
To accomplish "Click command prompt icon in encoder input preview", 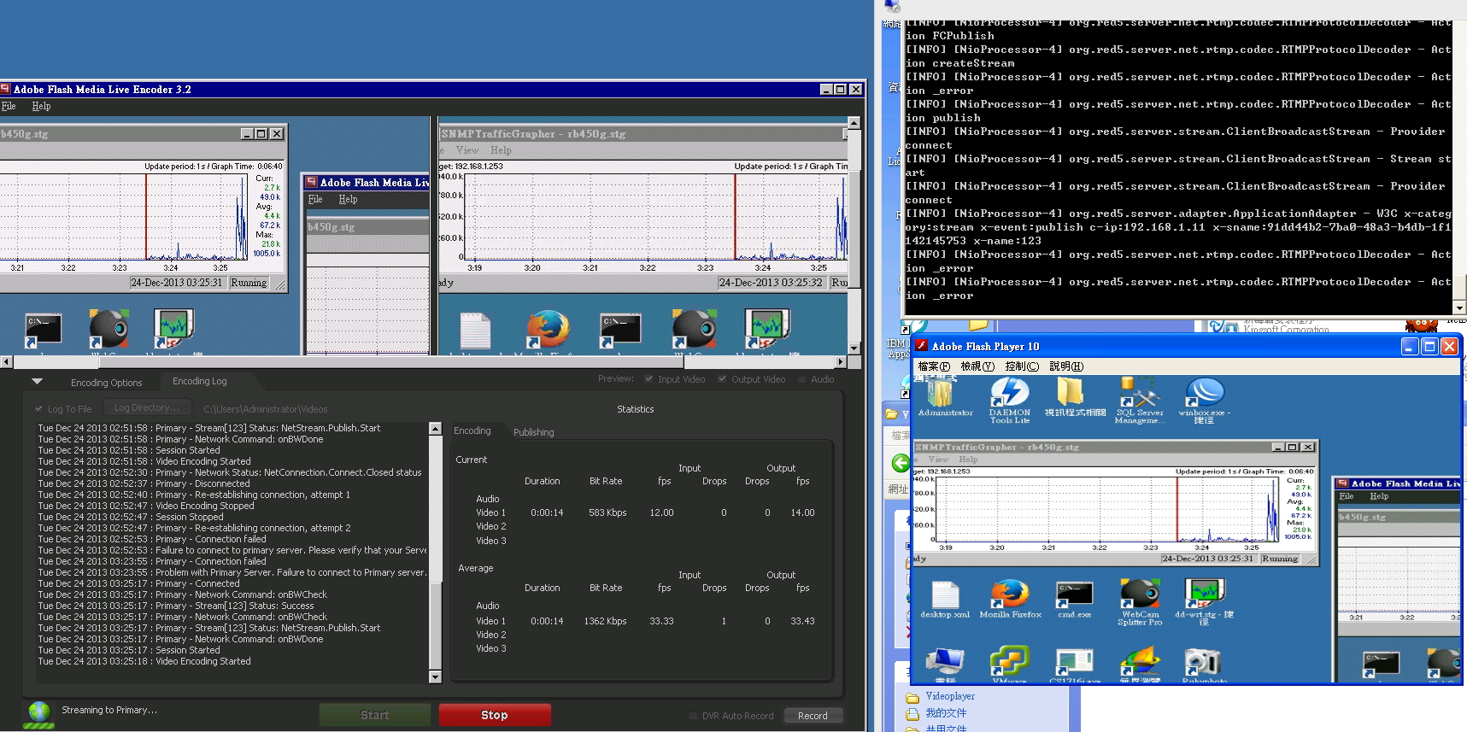I will (x=43, y=330).
